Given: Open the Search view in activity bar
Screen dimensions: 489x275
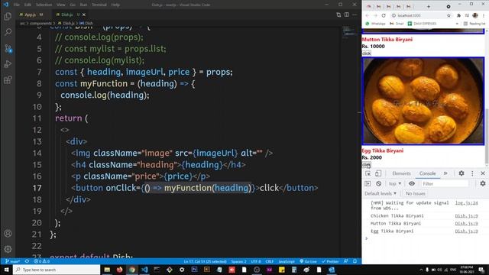Looking at the screenshot, I should click(8, 32).
